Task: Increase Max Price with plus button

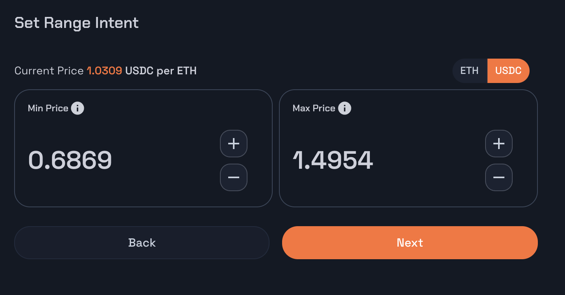Action: [499, 144]
